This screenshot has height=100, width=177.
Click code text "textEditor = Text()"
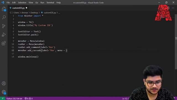(29, 31)
